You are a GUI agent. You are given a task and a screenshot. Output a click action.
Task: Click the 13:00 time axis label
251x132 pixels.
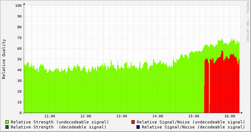122,116
